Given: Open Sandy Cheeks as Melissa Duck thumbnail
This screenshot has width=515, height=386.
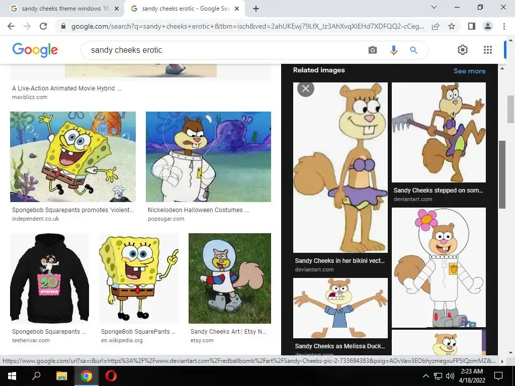Looking at the screenshot, I should [x=340, y=308].
